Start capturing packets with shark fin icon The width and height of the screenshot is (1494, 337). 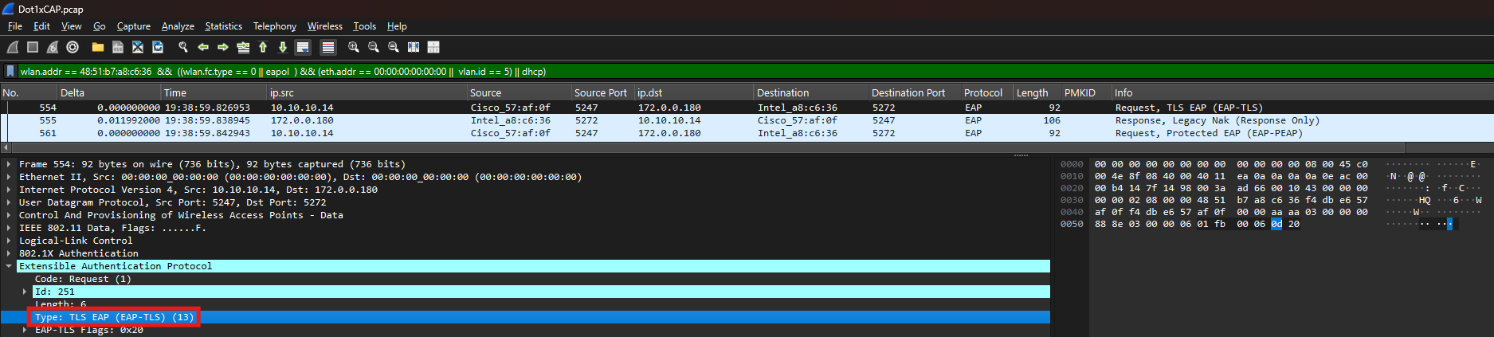(x=13, y=48)
